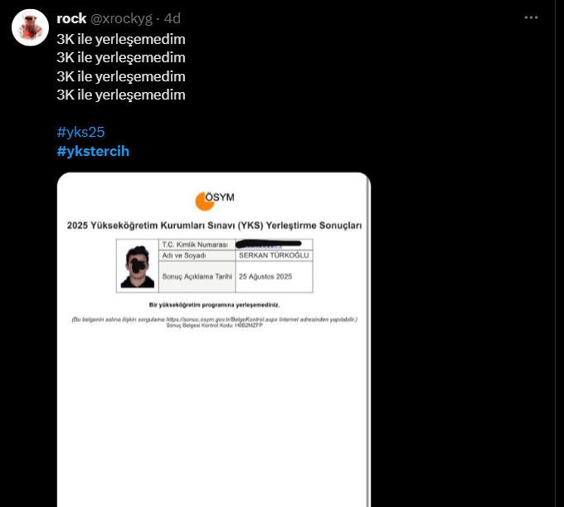This screenshot has height=507, width=564.
Task: Open the #ykstercih hashtag
Action: pyautogui.click(x=93, y=151)
